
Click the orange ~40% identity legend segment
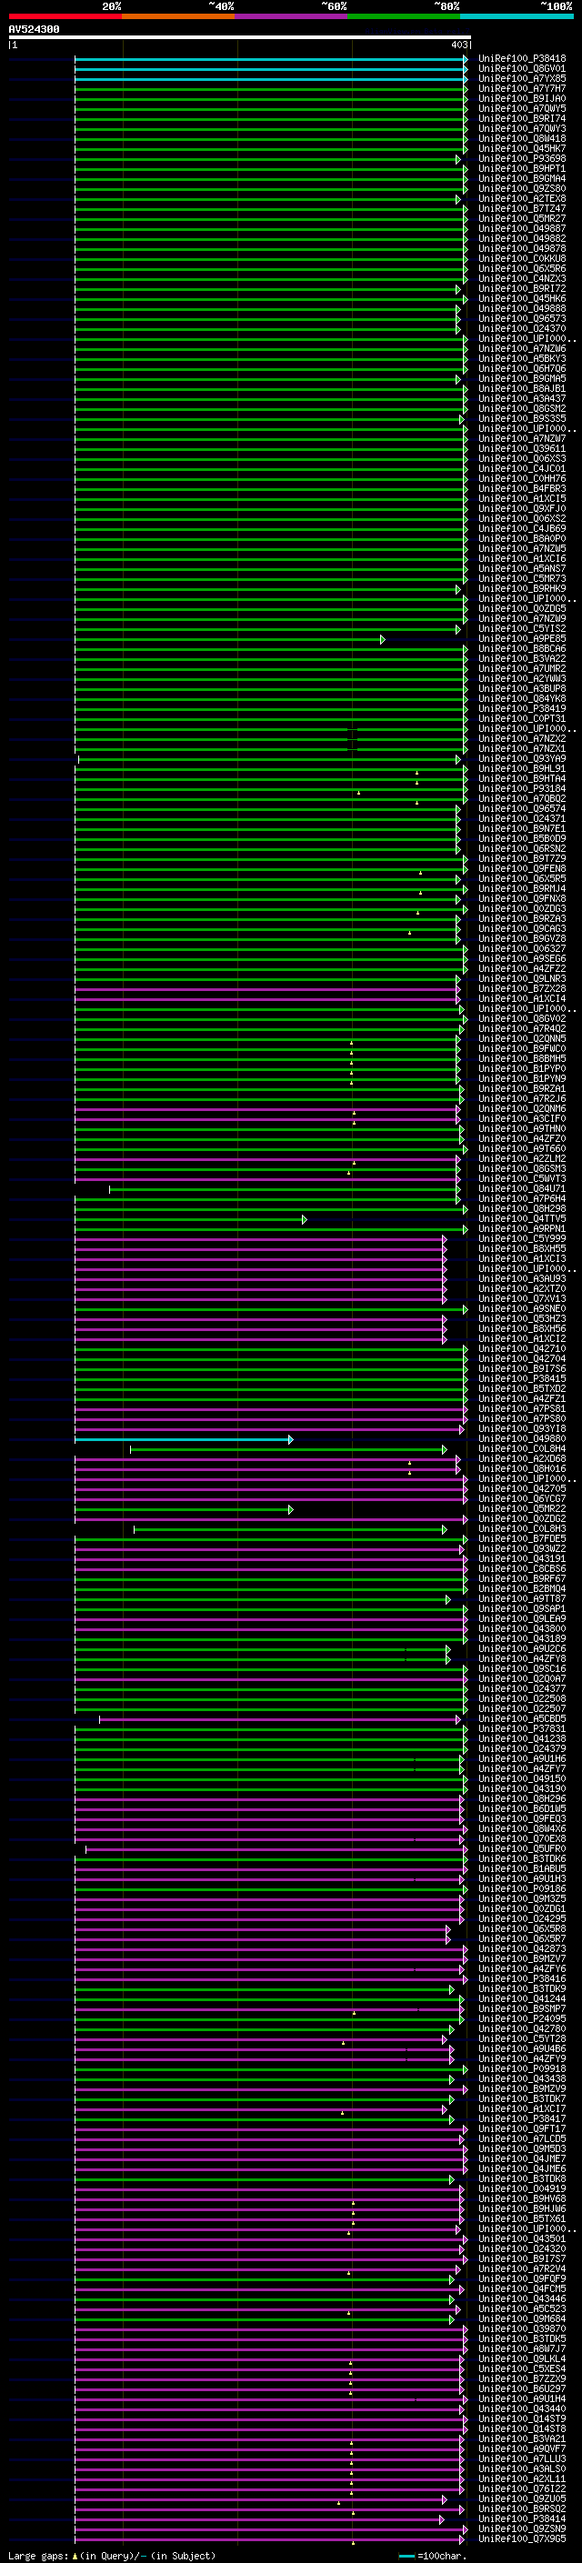pos(178,16)
